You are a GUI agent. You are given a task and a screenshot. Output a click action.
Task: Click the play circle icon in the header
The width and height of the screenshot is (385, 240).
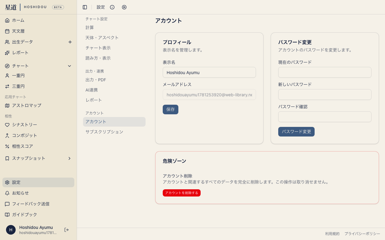tap(124, 7)
